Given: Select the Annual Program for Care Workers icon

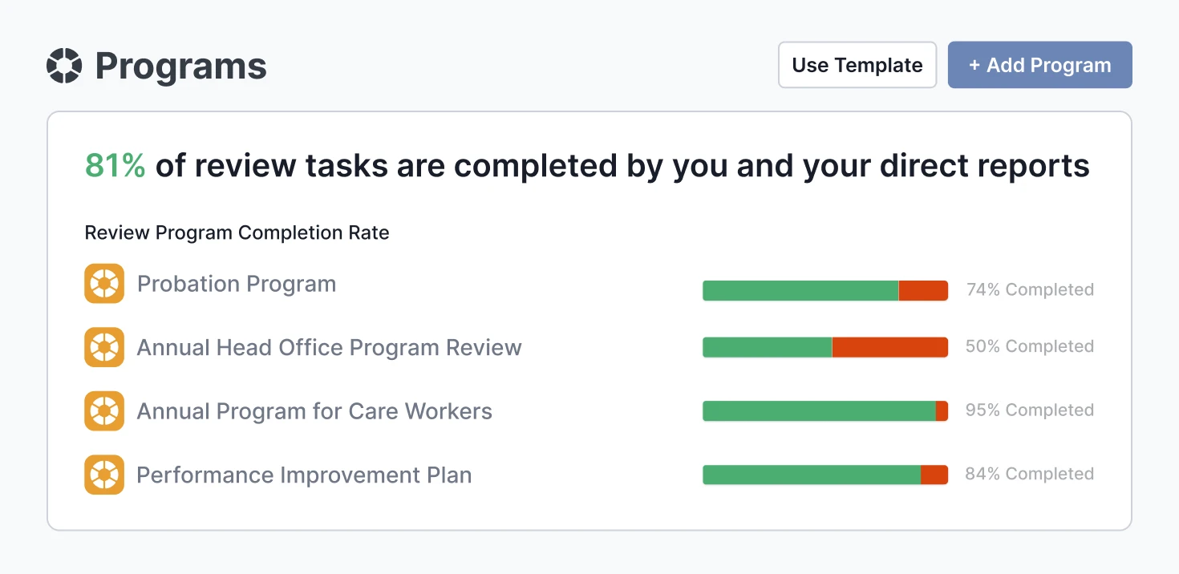Looking at the screenshot, I should point(104,410).
